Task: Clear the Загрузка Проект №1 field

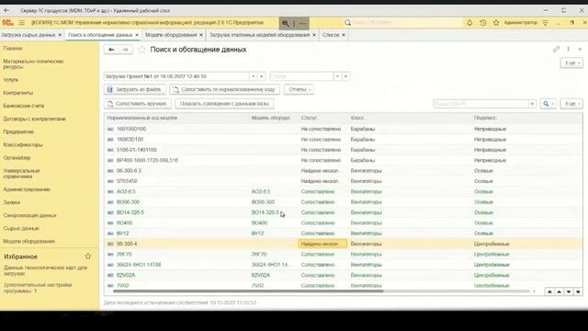Action: click(x=261, y=76)
